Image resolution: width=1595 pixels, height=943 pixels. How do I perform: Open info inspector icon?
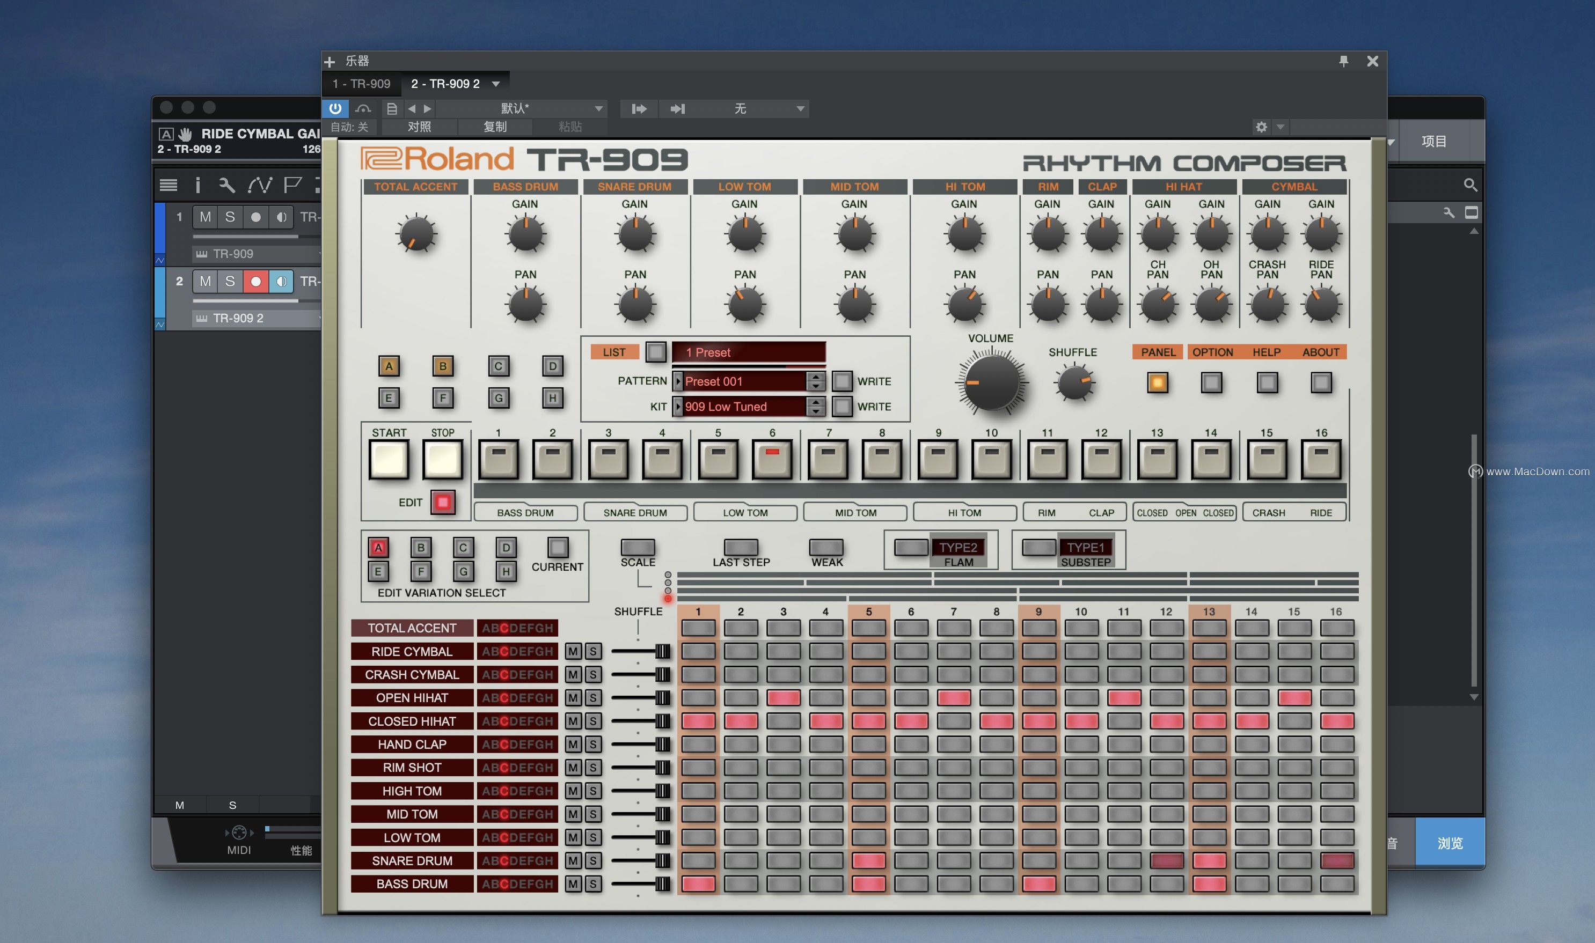click(x=197, y=185)
